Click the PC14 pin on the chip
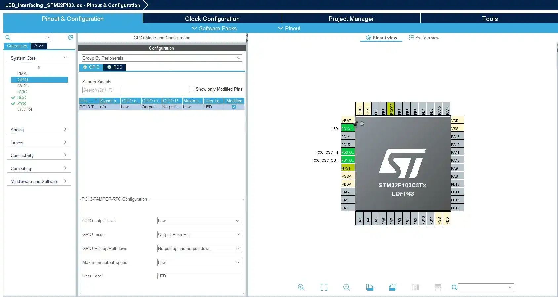The image size is (558, 297). click(348, 136)
